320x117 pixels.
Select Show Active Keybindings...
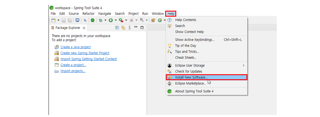[207, 40]
